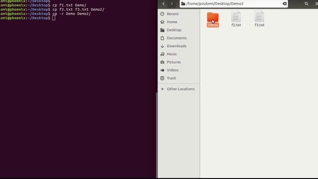318x179 pixels.
Task: Open Videos in the sidebar
Action: 178,70
